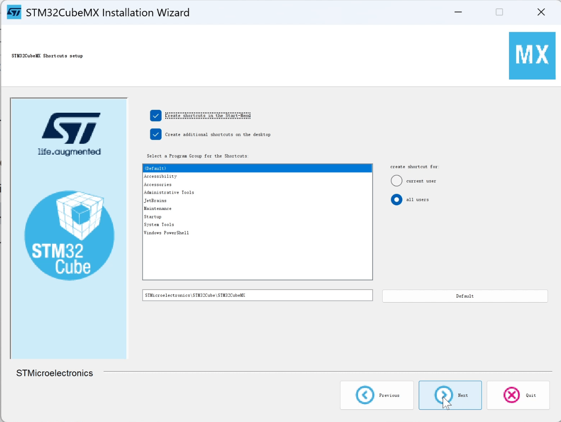The width and height of the screenshot is (561, 422).
Task: Click the Previous arrow icon
Action: click(365, 395)
